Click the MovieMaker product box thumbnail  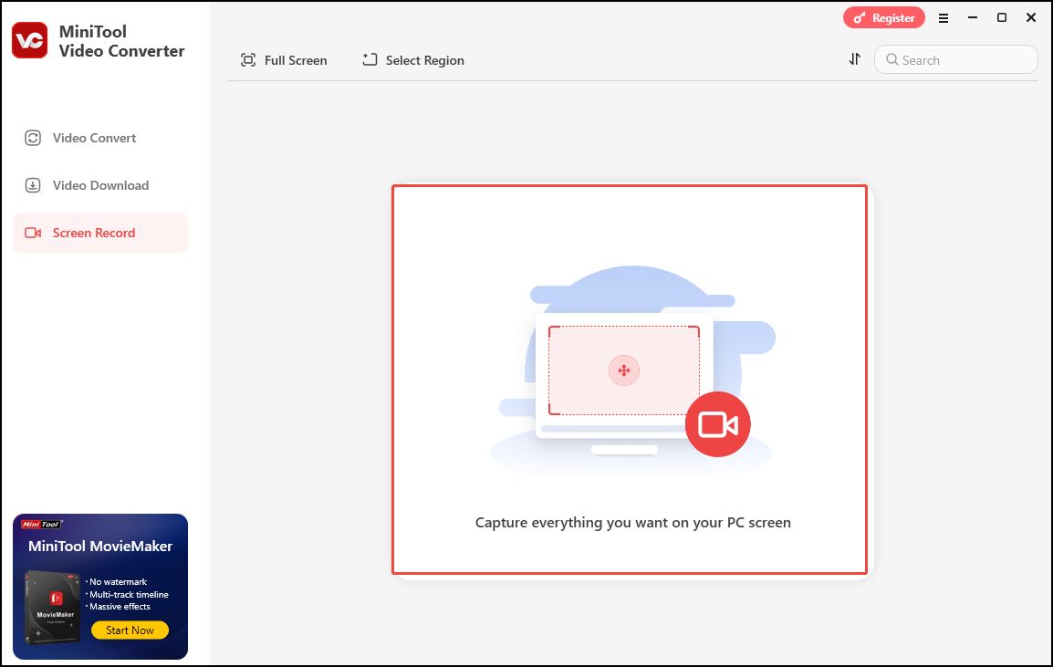(x=53, y=606)
